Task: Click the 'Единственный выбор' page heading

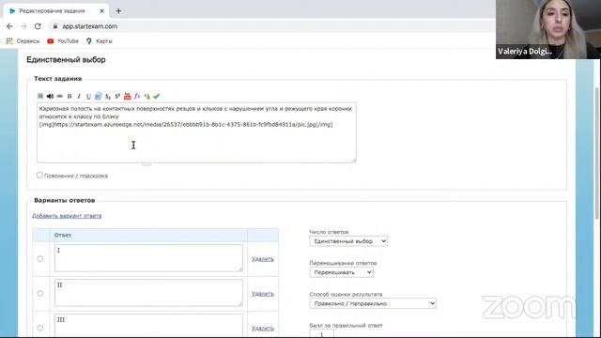Action: [x=66, y=60]
